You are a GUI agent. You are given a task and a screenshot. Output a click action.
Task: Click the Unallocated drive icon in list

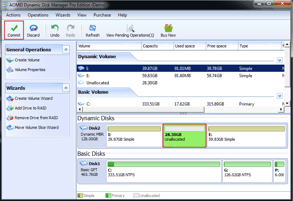coord(81,83)
